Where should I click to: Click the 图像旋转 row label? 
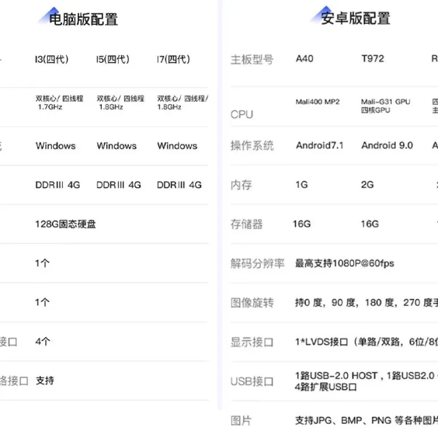click(x=252, y=302)
